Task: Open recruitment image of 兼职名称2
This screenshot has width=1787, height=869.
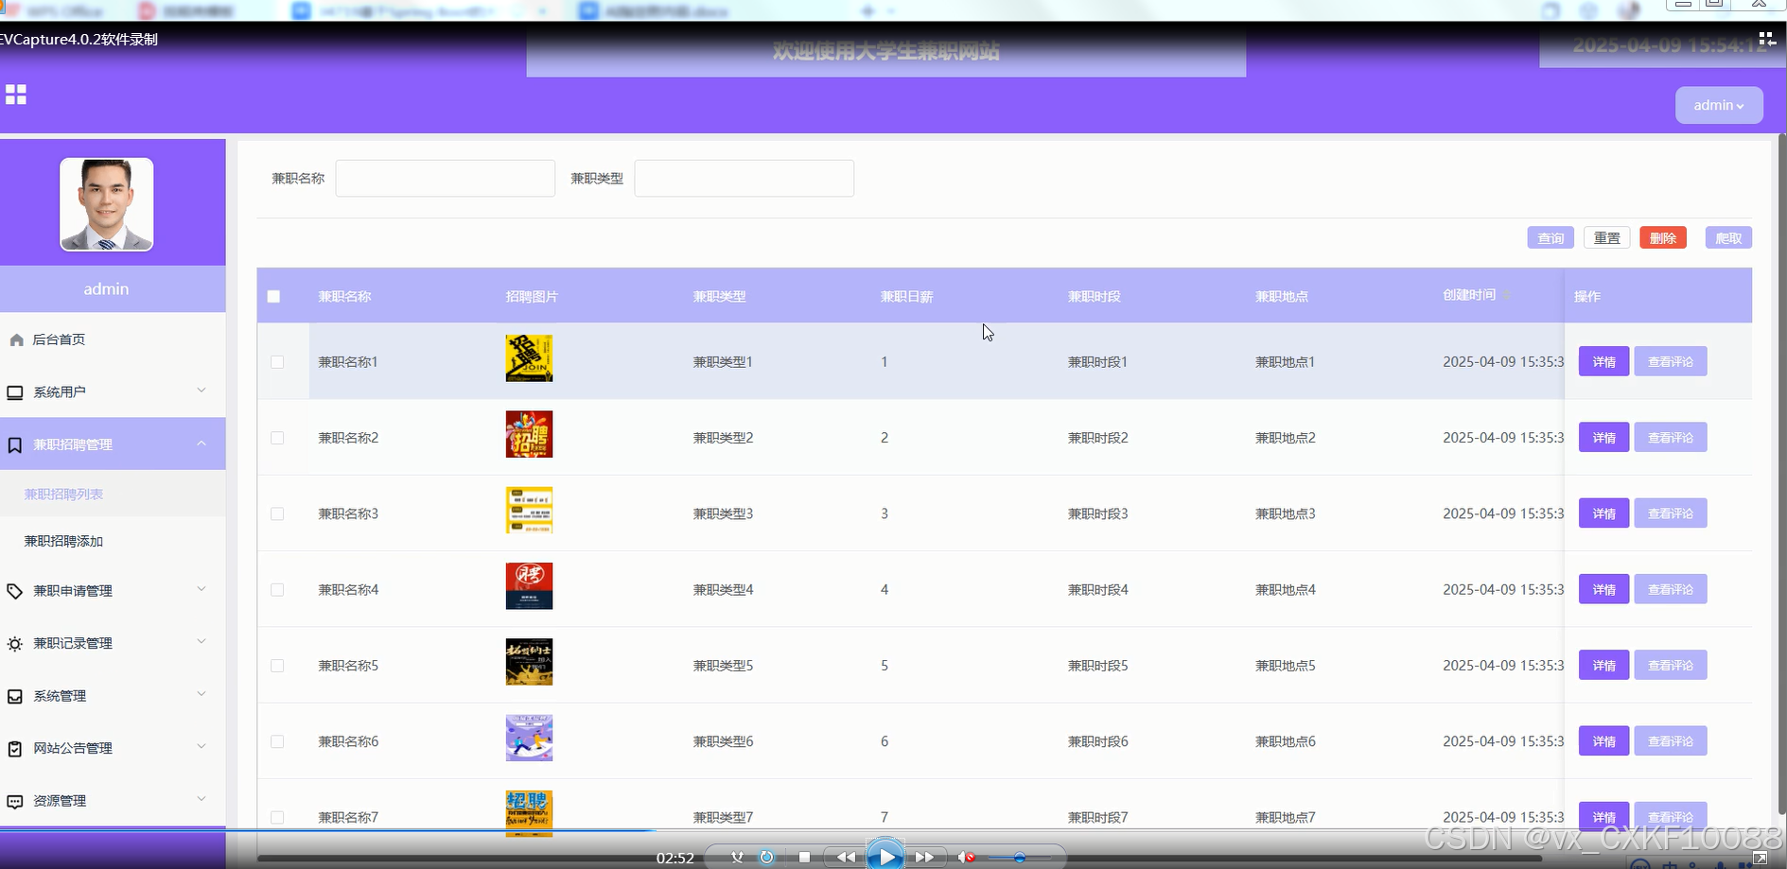Action: (529, 434)
